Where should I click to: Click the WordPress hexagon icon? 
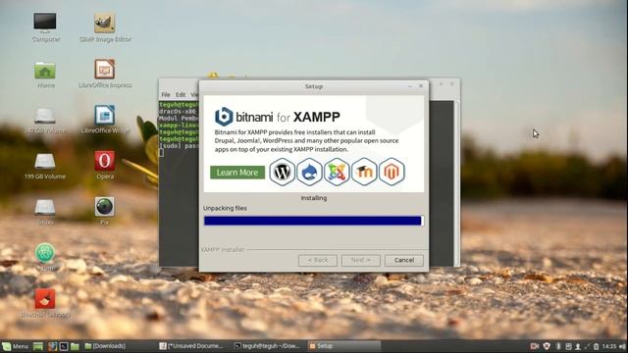[283, 172]
